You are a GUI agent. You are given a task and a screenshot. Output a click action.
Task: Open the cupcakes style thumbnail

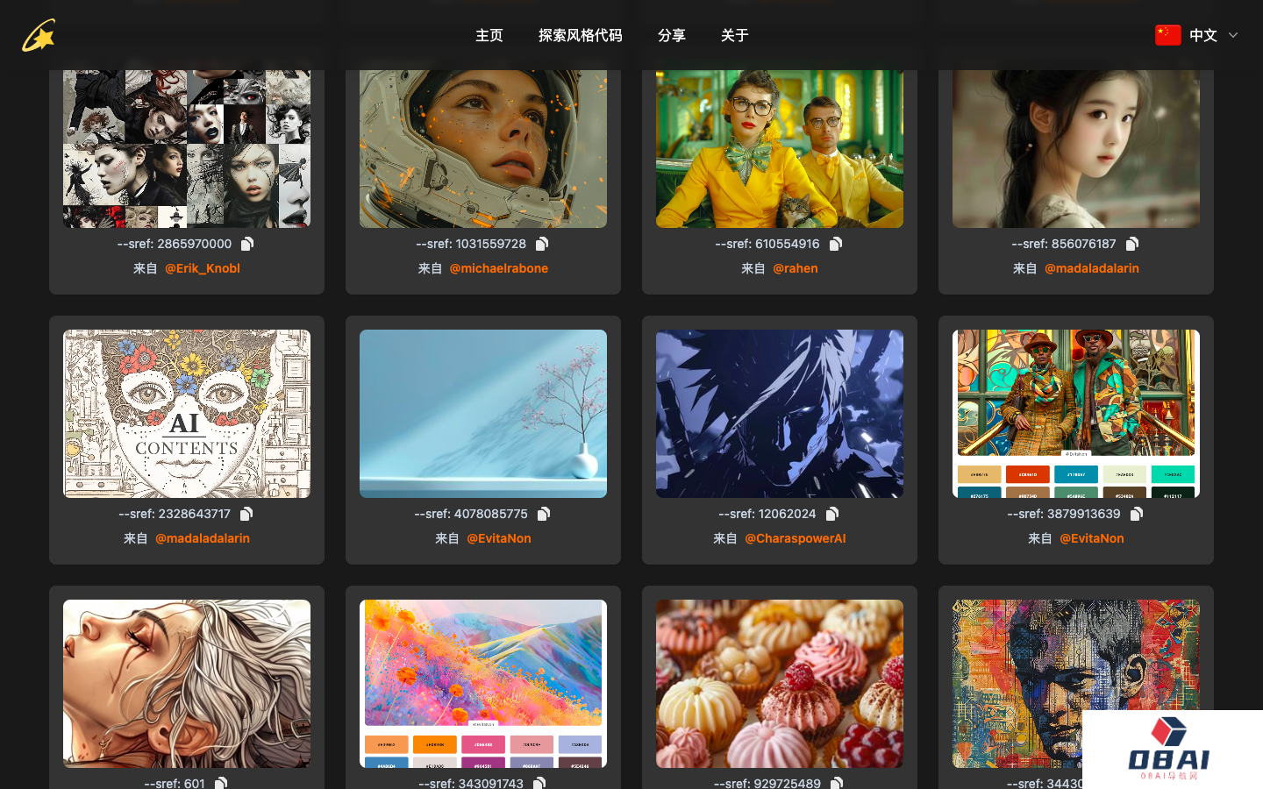779,683
